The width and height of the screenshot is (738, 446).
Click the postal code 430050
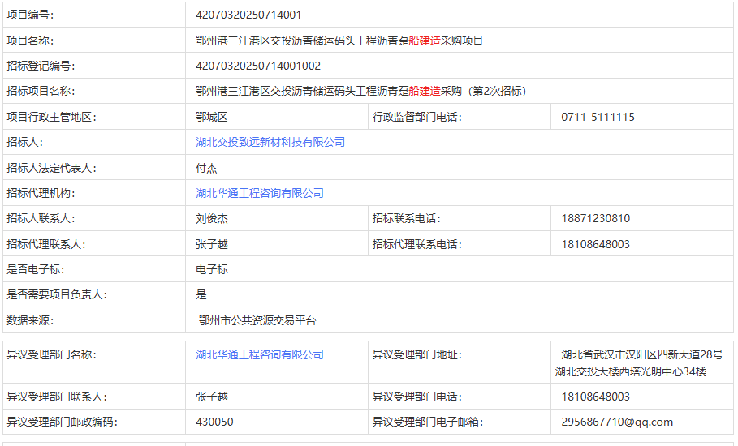tap(214, 422)
